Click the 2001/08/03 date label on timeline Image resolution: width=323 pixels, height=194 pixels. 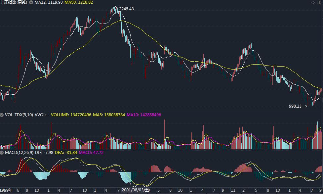pyautogui.click(x=135, y=190)
